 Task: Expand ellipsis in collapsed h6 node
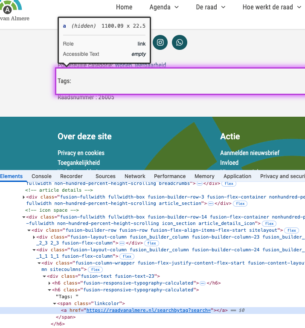click(x=203, y=283)
